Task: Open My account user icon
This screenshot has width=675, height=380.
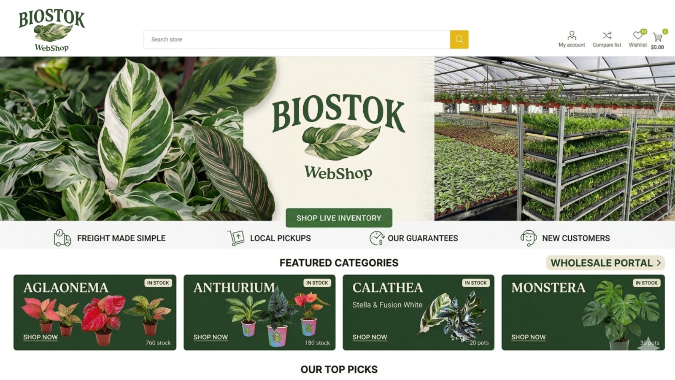Action: (572, 35)
